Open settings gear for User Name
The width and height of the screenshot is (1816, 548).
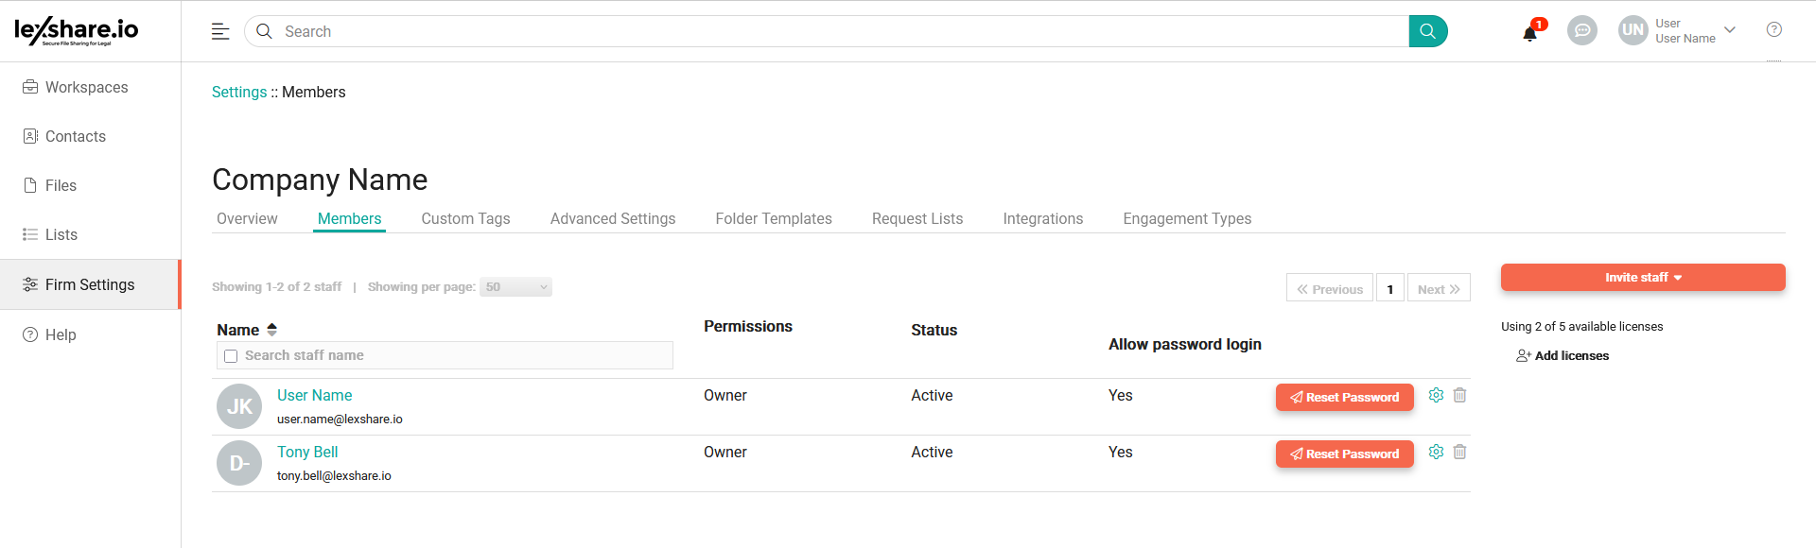point(1436,395)
